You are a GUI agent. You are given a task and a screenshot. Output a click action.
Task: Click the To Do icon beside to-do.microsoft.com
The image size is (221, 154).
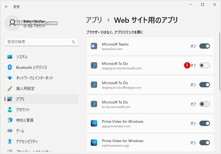click(x=94, y=104)
